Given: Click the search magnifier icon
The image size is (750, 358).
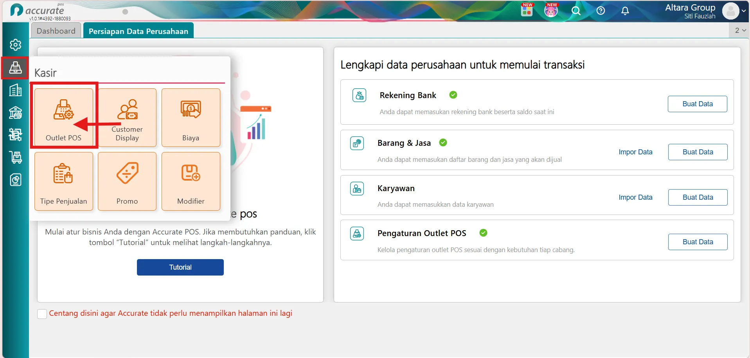Looking at the screenshot, I should click(576, 11).
